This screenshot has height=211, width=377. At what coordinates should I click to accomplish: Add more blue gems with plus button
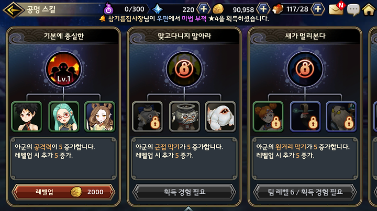203,9
